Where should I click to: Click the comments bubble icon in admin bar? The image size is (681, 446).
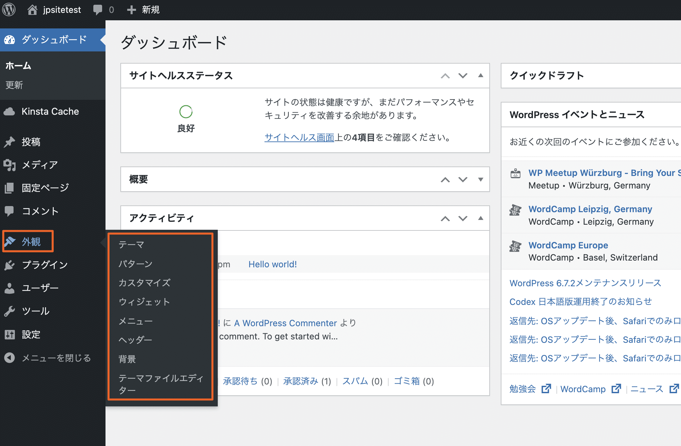coord(98,10)
